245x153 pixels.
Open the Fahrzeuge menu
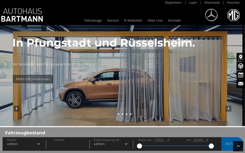(93, 20)
